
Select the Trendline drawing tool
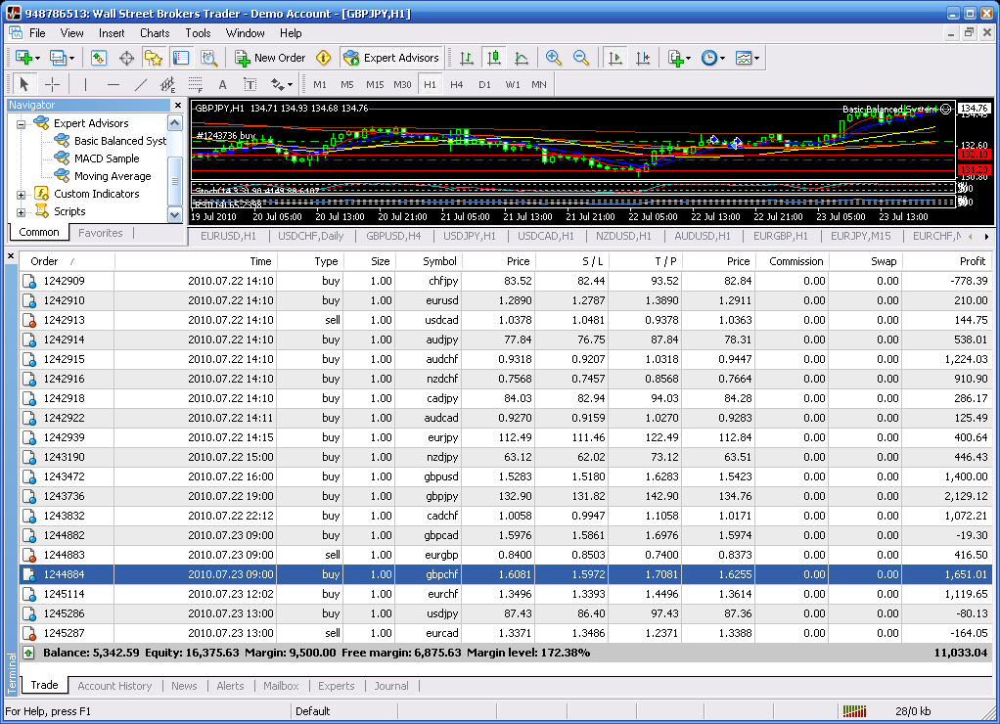(x=141, y=84)
